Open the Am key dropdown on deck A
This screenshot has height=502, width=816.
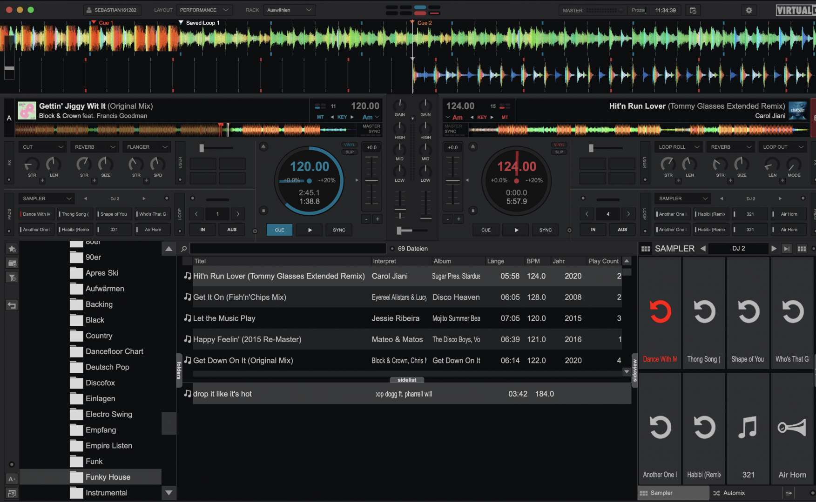coord(371,117)
